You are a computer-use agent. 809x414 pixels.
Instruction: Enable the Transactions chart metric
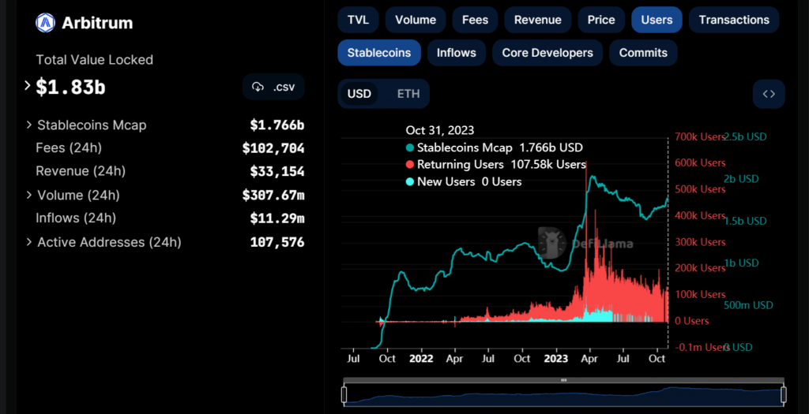click(734, 20)
